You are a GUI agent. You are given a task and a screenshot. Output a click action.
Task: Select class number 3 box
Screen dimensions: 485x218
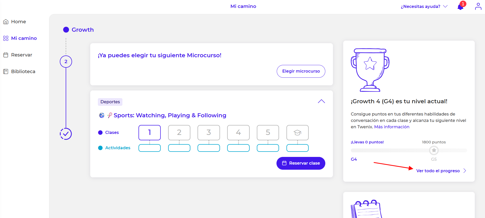[x=209, y=133]
